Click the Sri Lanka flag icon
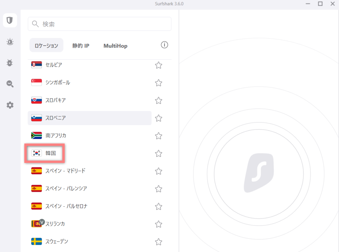This screenshot has height=252, width=339. coord(36,224)
